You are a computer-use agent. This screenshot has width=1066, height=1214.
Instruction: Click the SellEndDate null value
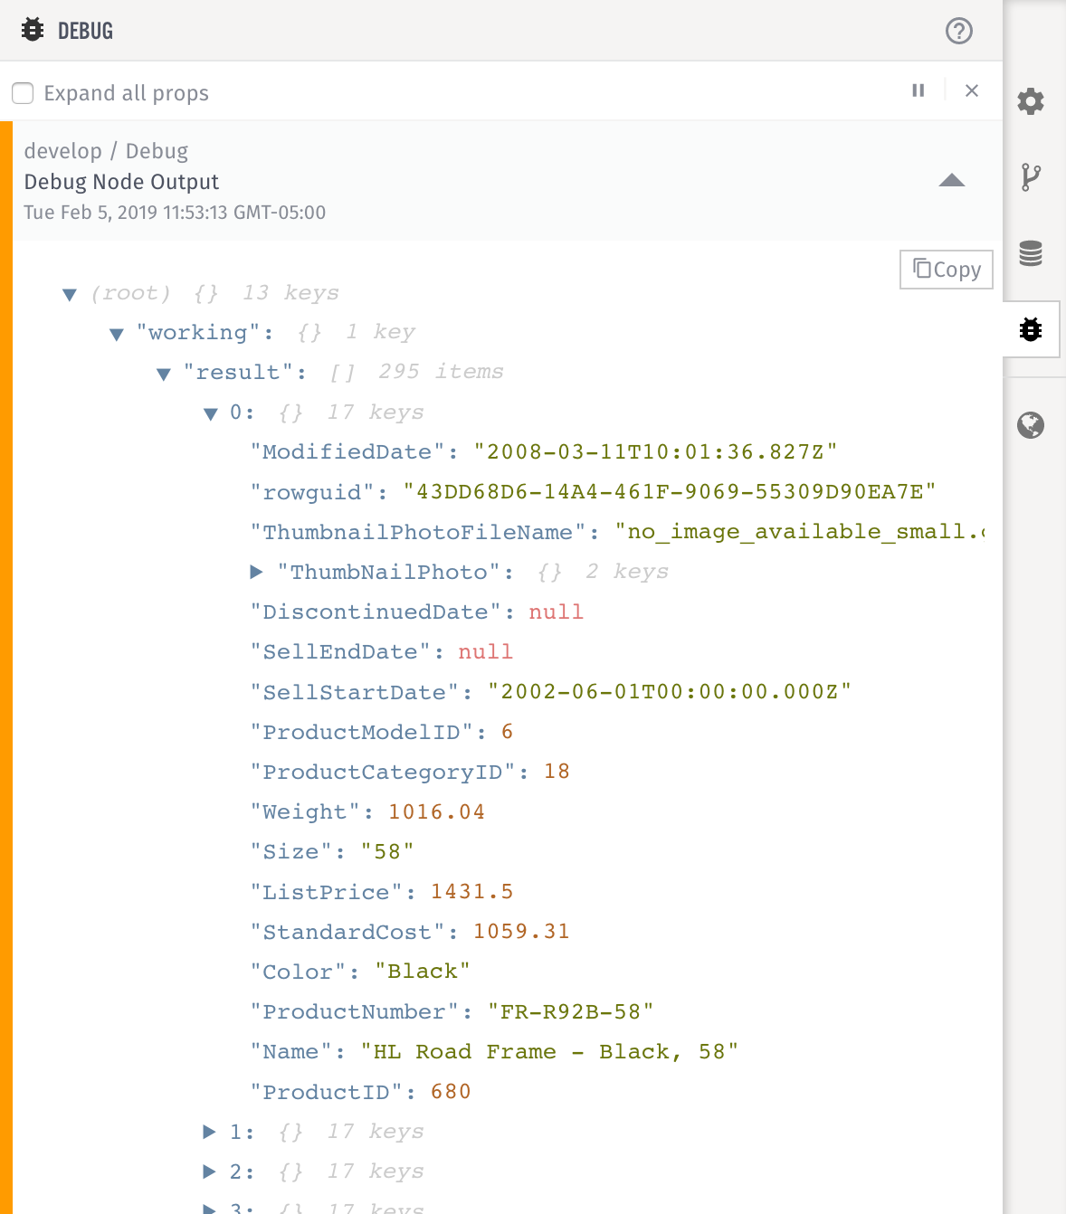click(x=486, y=652)
